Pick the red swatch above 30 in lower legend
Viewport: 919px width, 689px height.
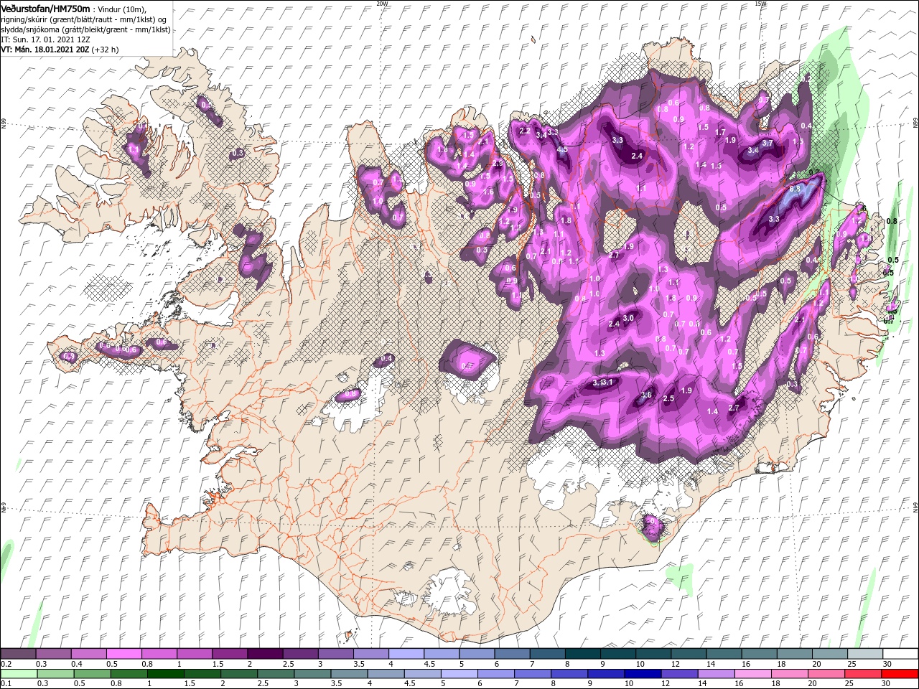coord(900,673)
